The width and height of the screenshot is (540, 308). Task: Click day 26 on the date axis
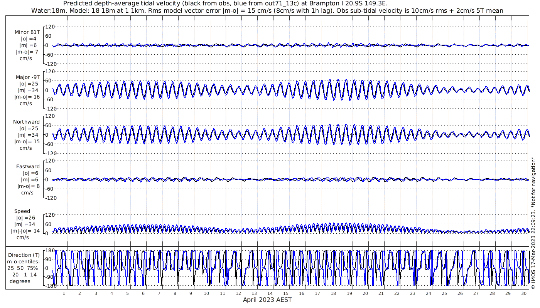coord(460,293)
